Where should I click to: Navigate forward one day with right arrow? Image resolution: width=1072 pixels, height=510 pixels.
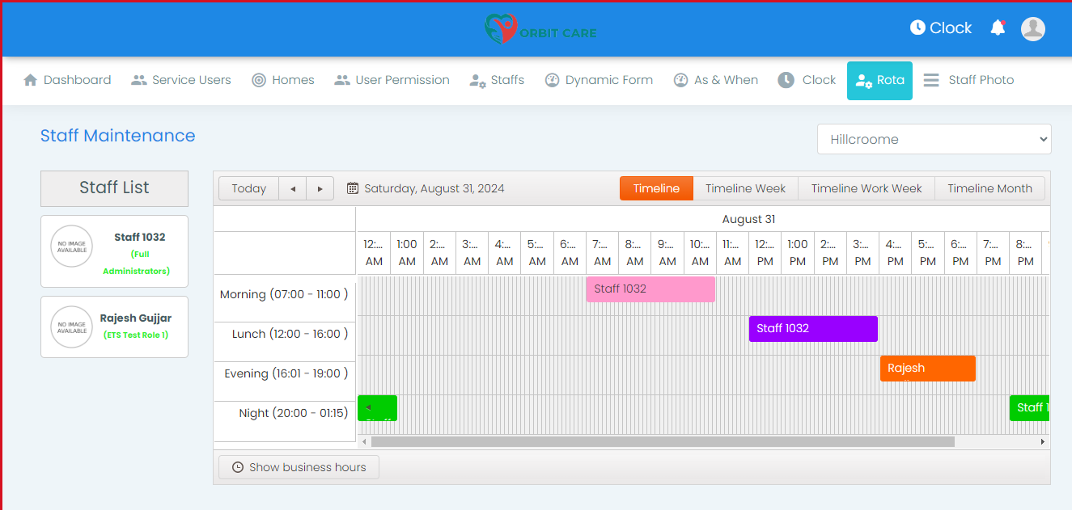320,188
